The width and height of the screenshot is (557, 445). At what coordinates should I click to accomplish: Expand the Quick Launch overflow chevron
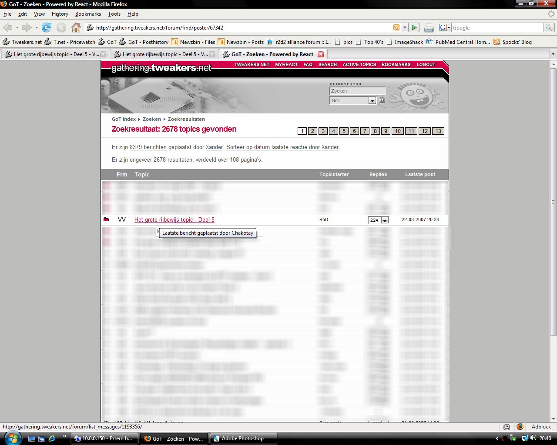pos(65,436)
